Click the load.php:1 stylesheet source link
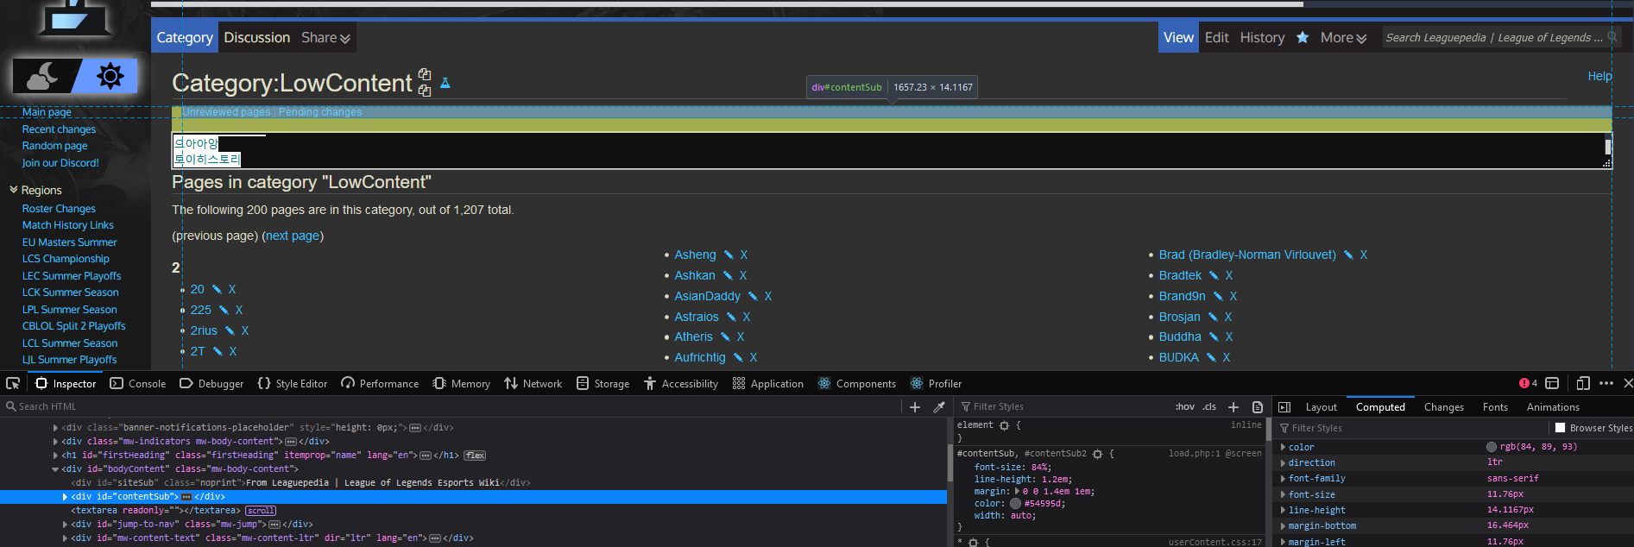Image resolution: width=1634 pixels, height=547 pixels. click(1193, 454)
